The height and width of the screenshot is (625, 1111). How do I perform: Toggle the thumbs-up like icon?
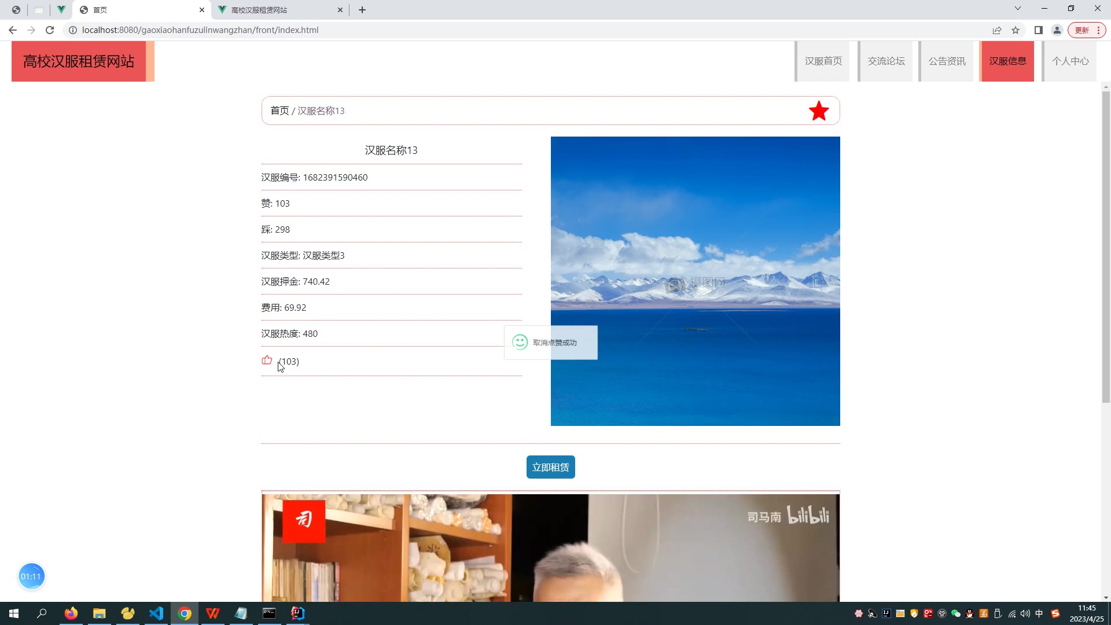pos(267,361)
